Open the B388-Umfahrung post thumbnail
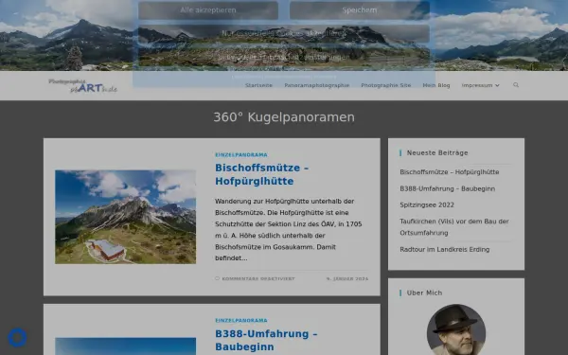This screenshot has width=568, height=355. pyautogui.click(x=125, y=346)
